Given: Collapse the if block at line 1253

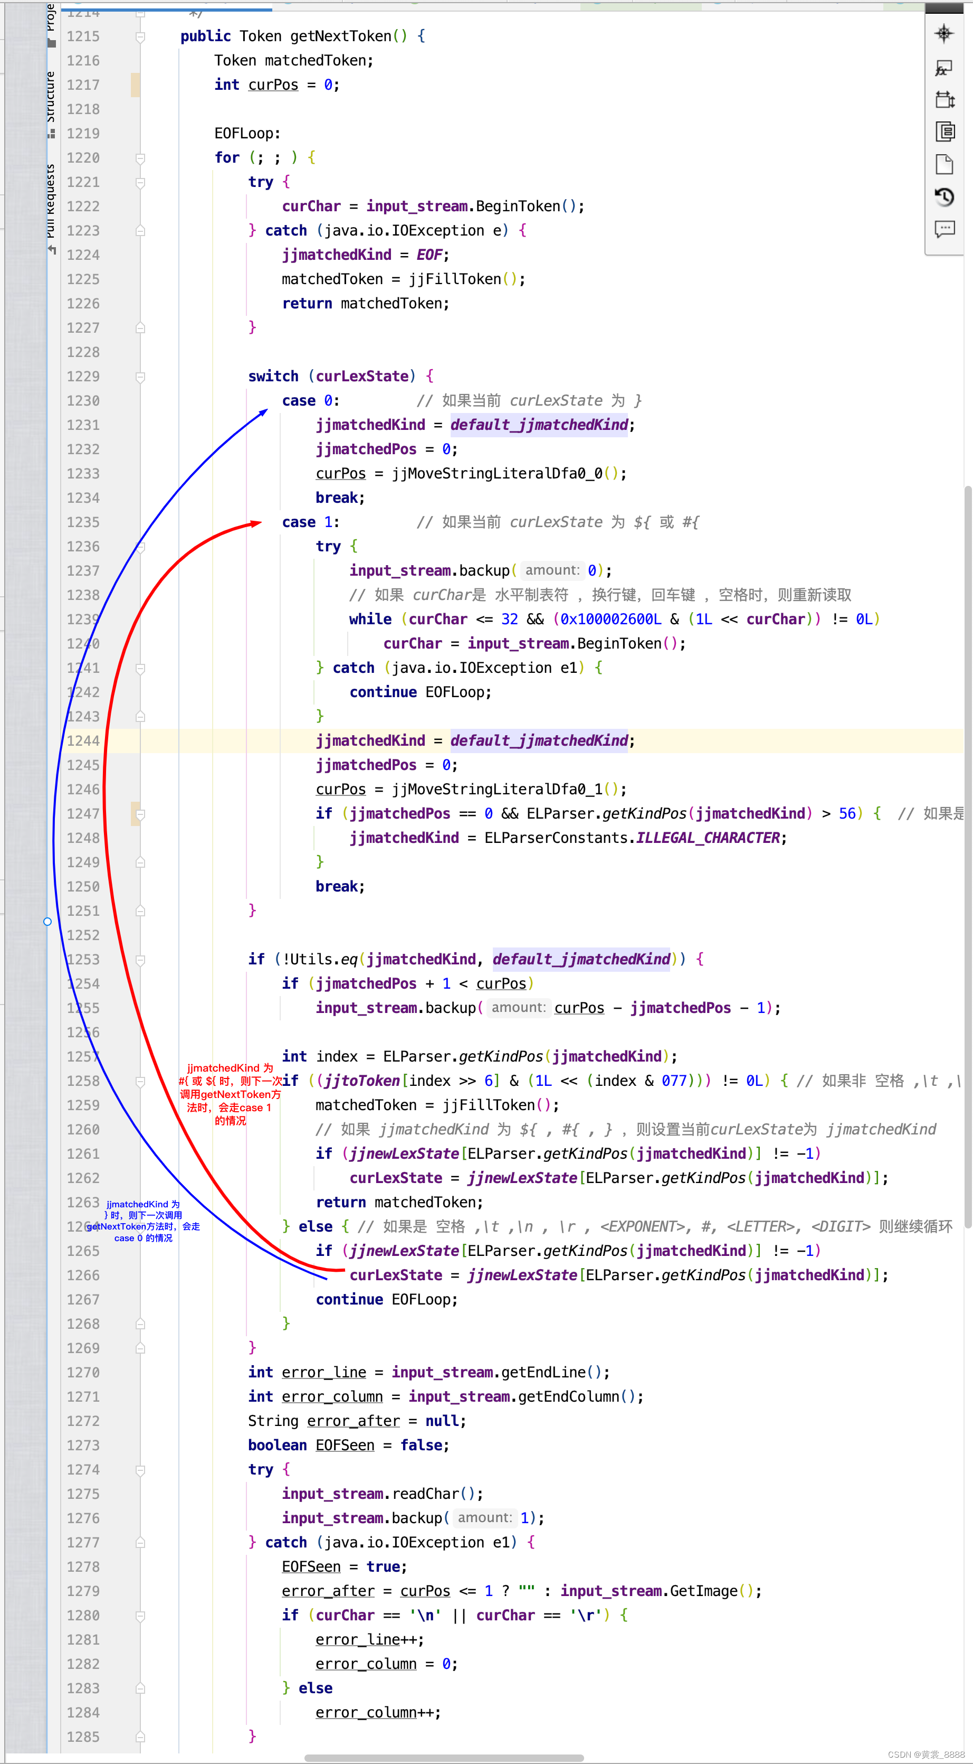Looking at the screenshot, I should (x=140, y=960).
